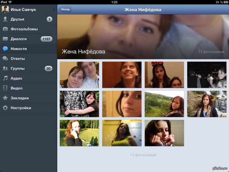Tap the star icon beside Закладки
The image size is (229, 172).
coord(5,98)
